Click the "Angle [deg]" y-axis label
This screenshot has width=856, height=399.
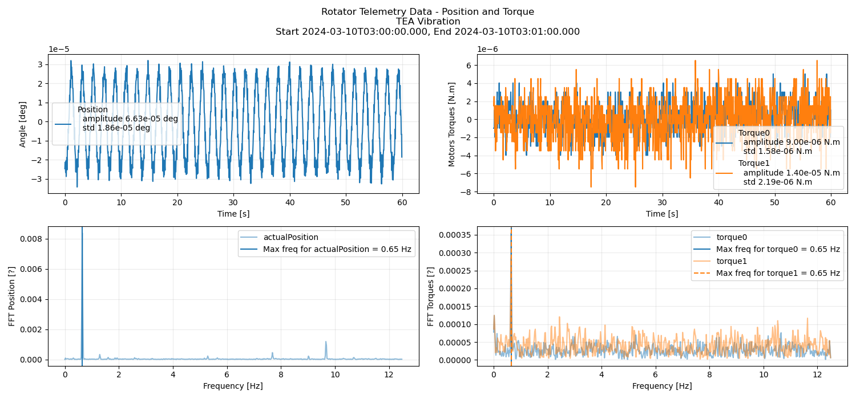click(23, 124)
